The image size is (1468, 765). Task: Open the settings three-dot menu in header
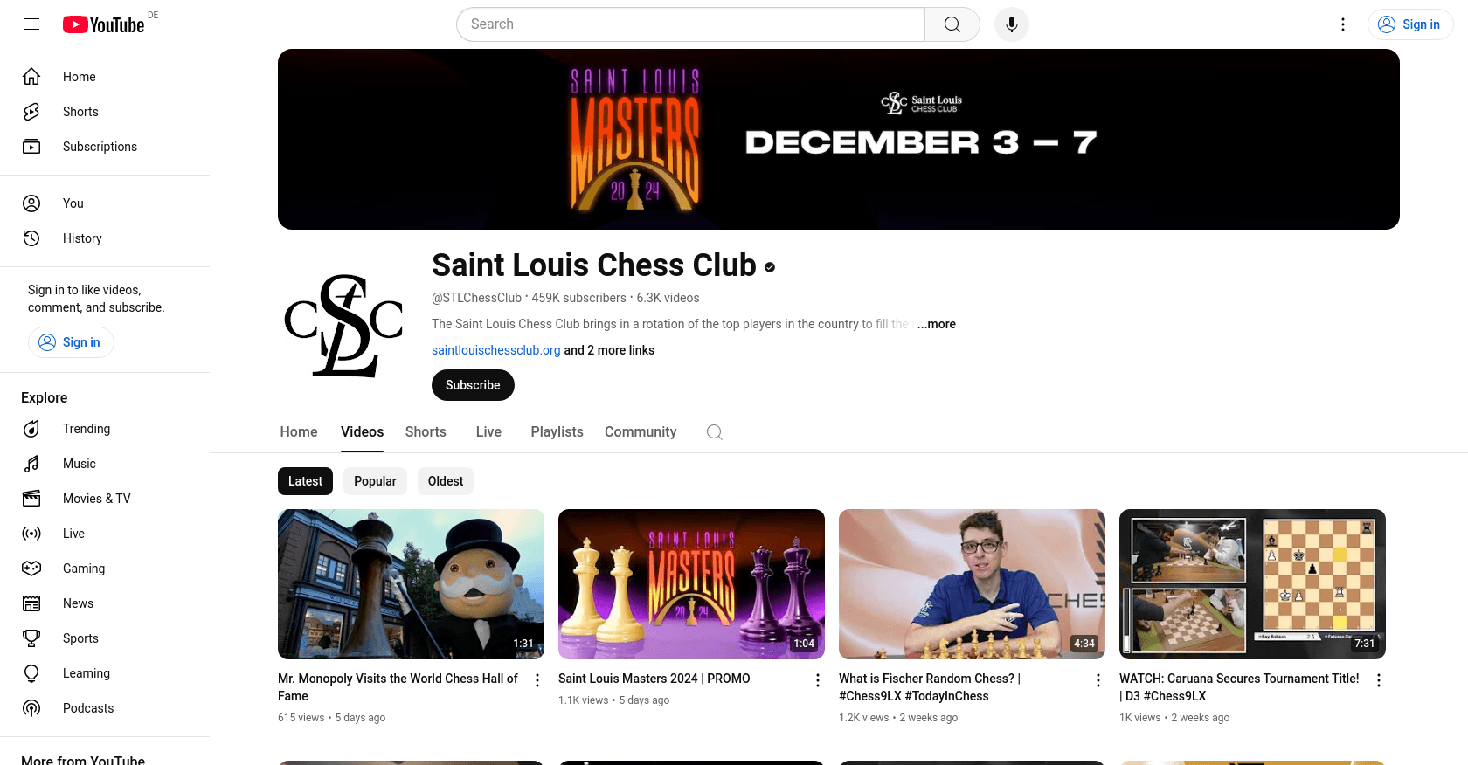pos(1343,24)
